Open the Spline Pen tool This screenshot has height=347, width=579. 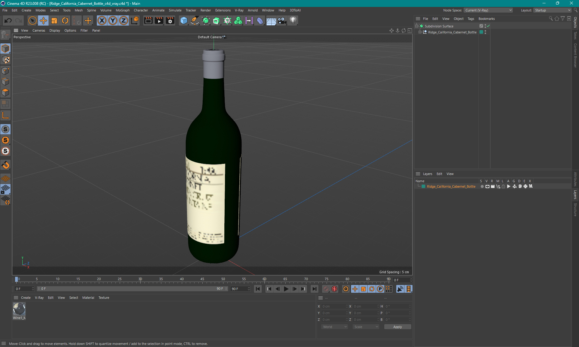click(195, 20)
